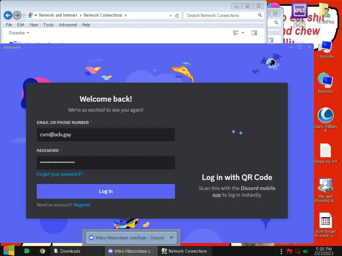
Task: Open the CPUID CPU-Z desktop icon
Action: [x=299, y=14]
